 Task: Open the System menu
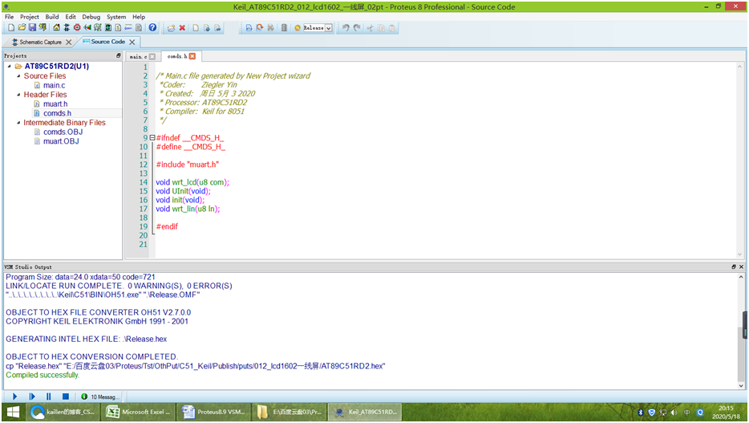click(116, 17)
